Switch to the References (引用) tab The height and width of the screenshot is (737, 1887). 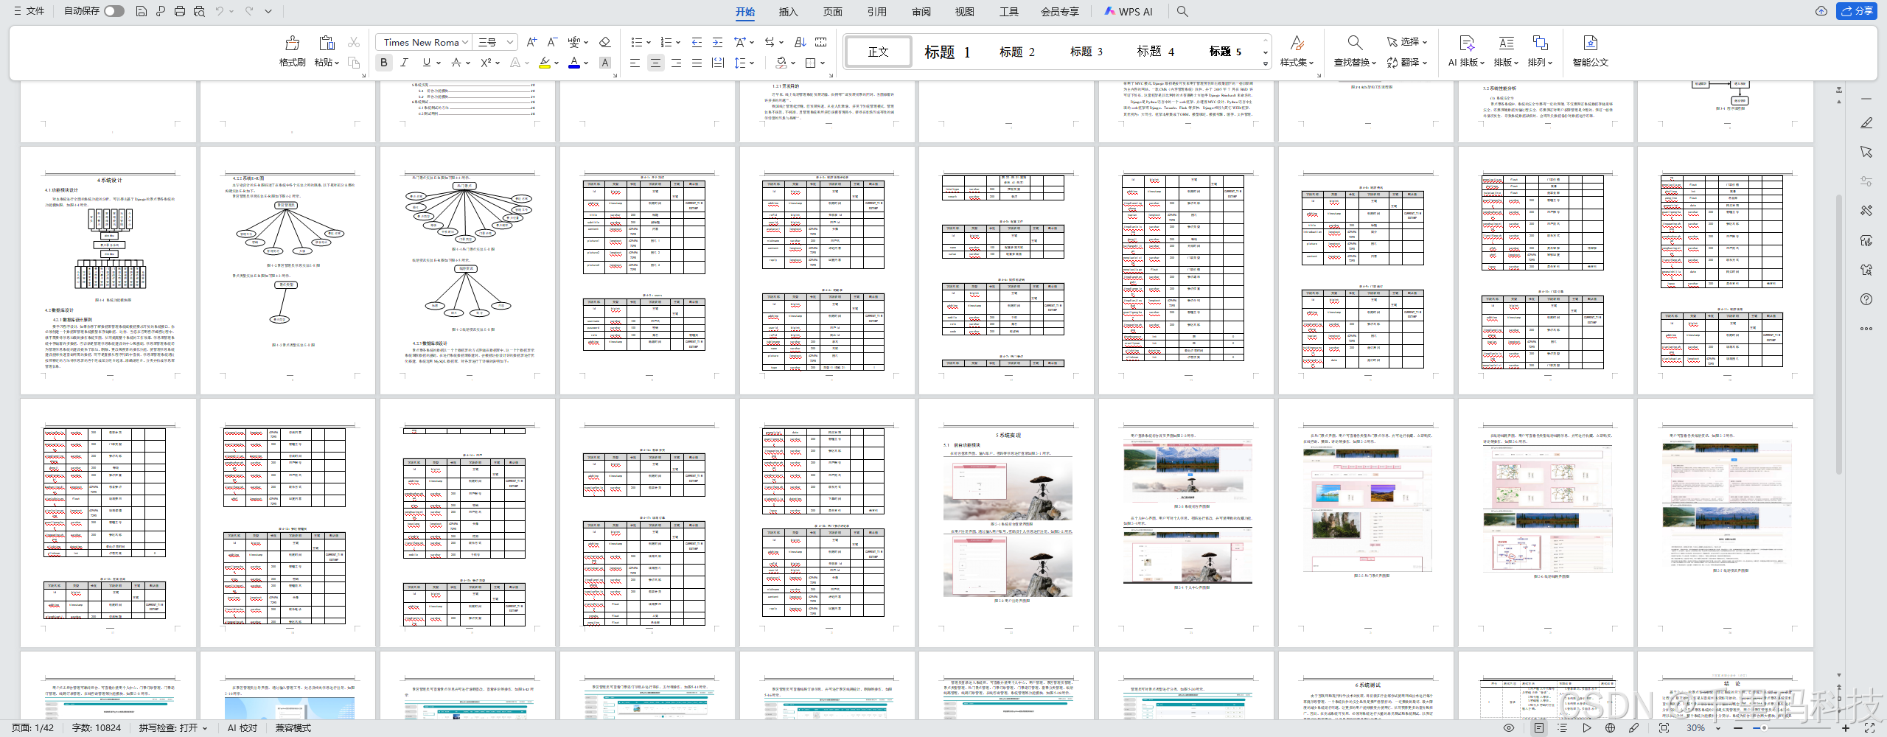pos(876,11)
